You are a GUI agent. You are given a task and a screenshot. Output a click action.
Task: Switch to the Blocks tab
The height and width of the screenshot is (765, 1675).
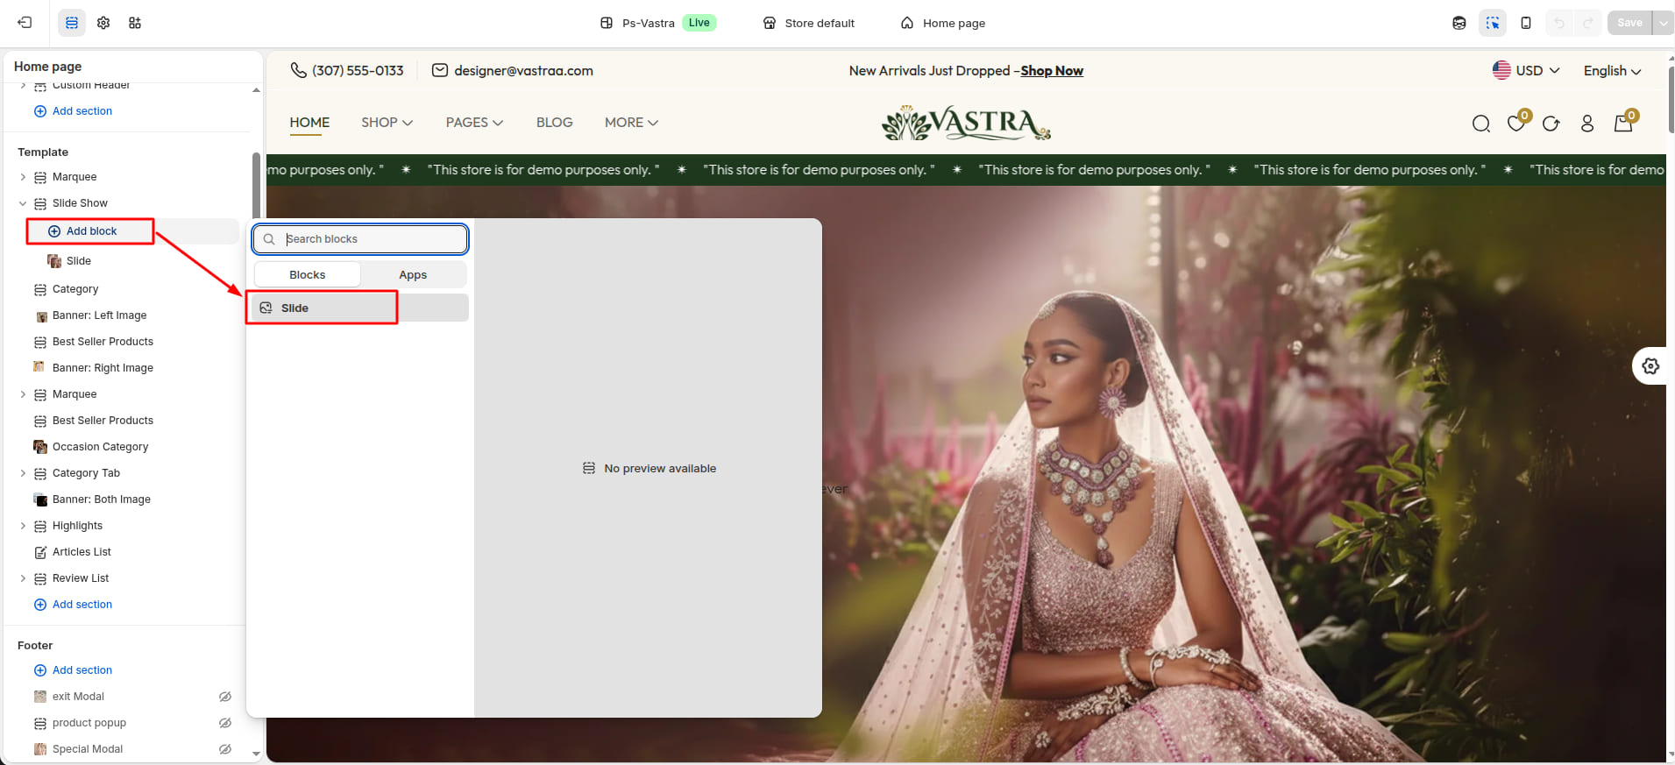[308, 275]
